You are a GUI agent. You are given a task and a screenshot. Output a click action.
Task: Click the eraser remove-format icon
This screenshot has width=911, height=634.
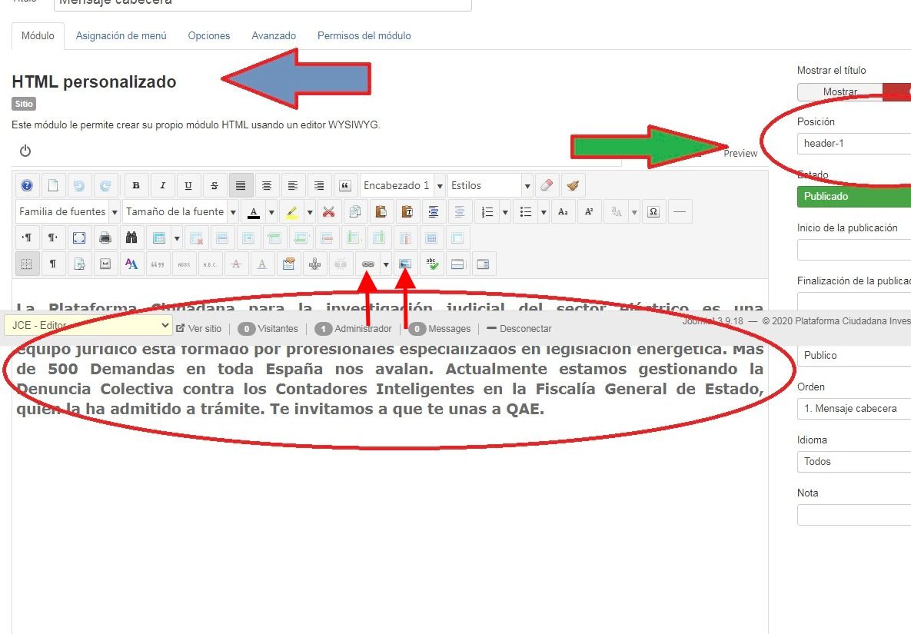click(547, 186)
